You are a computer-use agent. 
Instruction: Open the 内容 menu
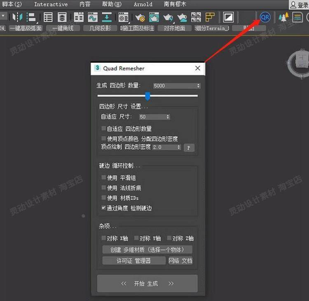click(85, 4)
